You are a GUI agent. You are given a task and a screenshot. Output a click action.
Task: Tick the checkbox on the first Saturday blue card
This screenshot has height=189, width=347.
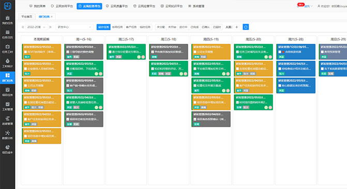[280, 52]
